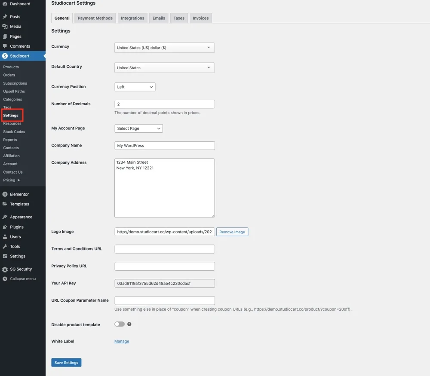Viewport: 430px width, 376px height.
Task: Open the Studiocart plugin icon
Action: [5, 55]
